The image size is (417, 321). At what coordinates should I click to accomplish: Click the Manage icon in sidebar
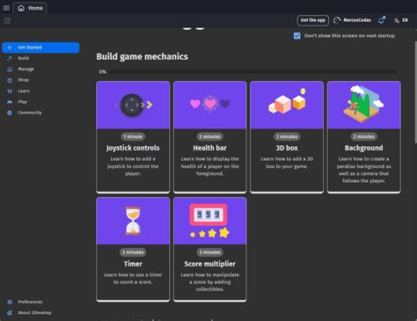pos(10,69)
